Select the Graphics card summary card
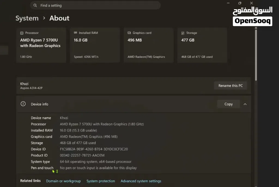 [148, 45]
